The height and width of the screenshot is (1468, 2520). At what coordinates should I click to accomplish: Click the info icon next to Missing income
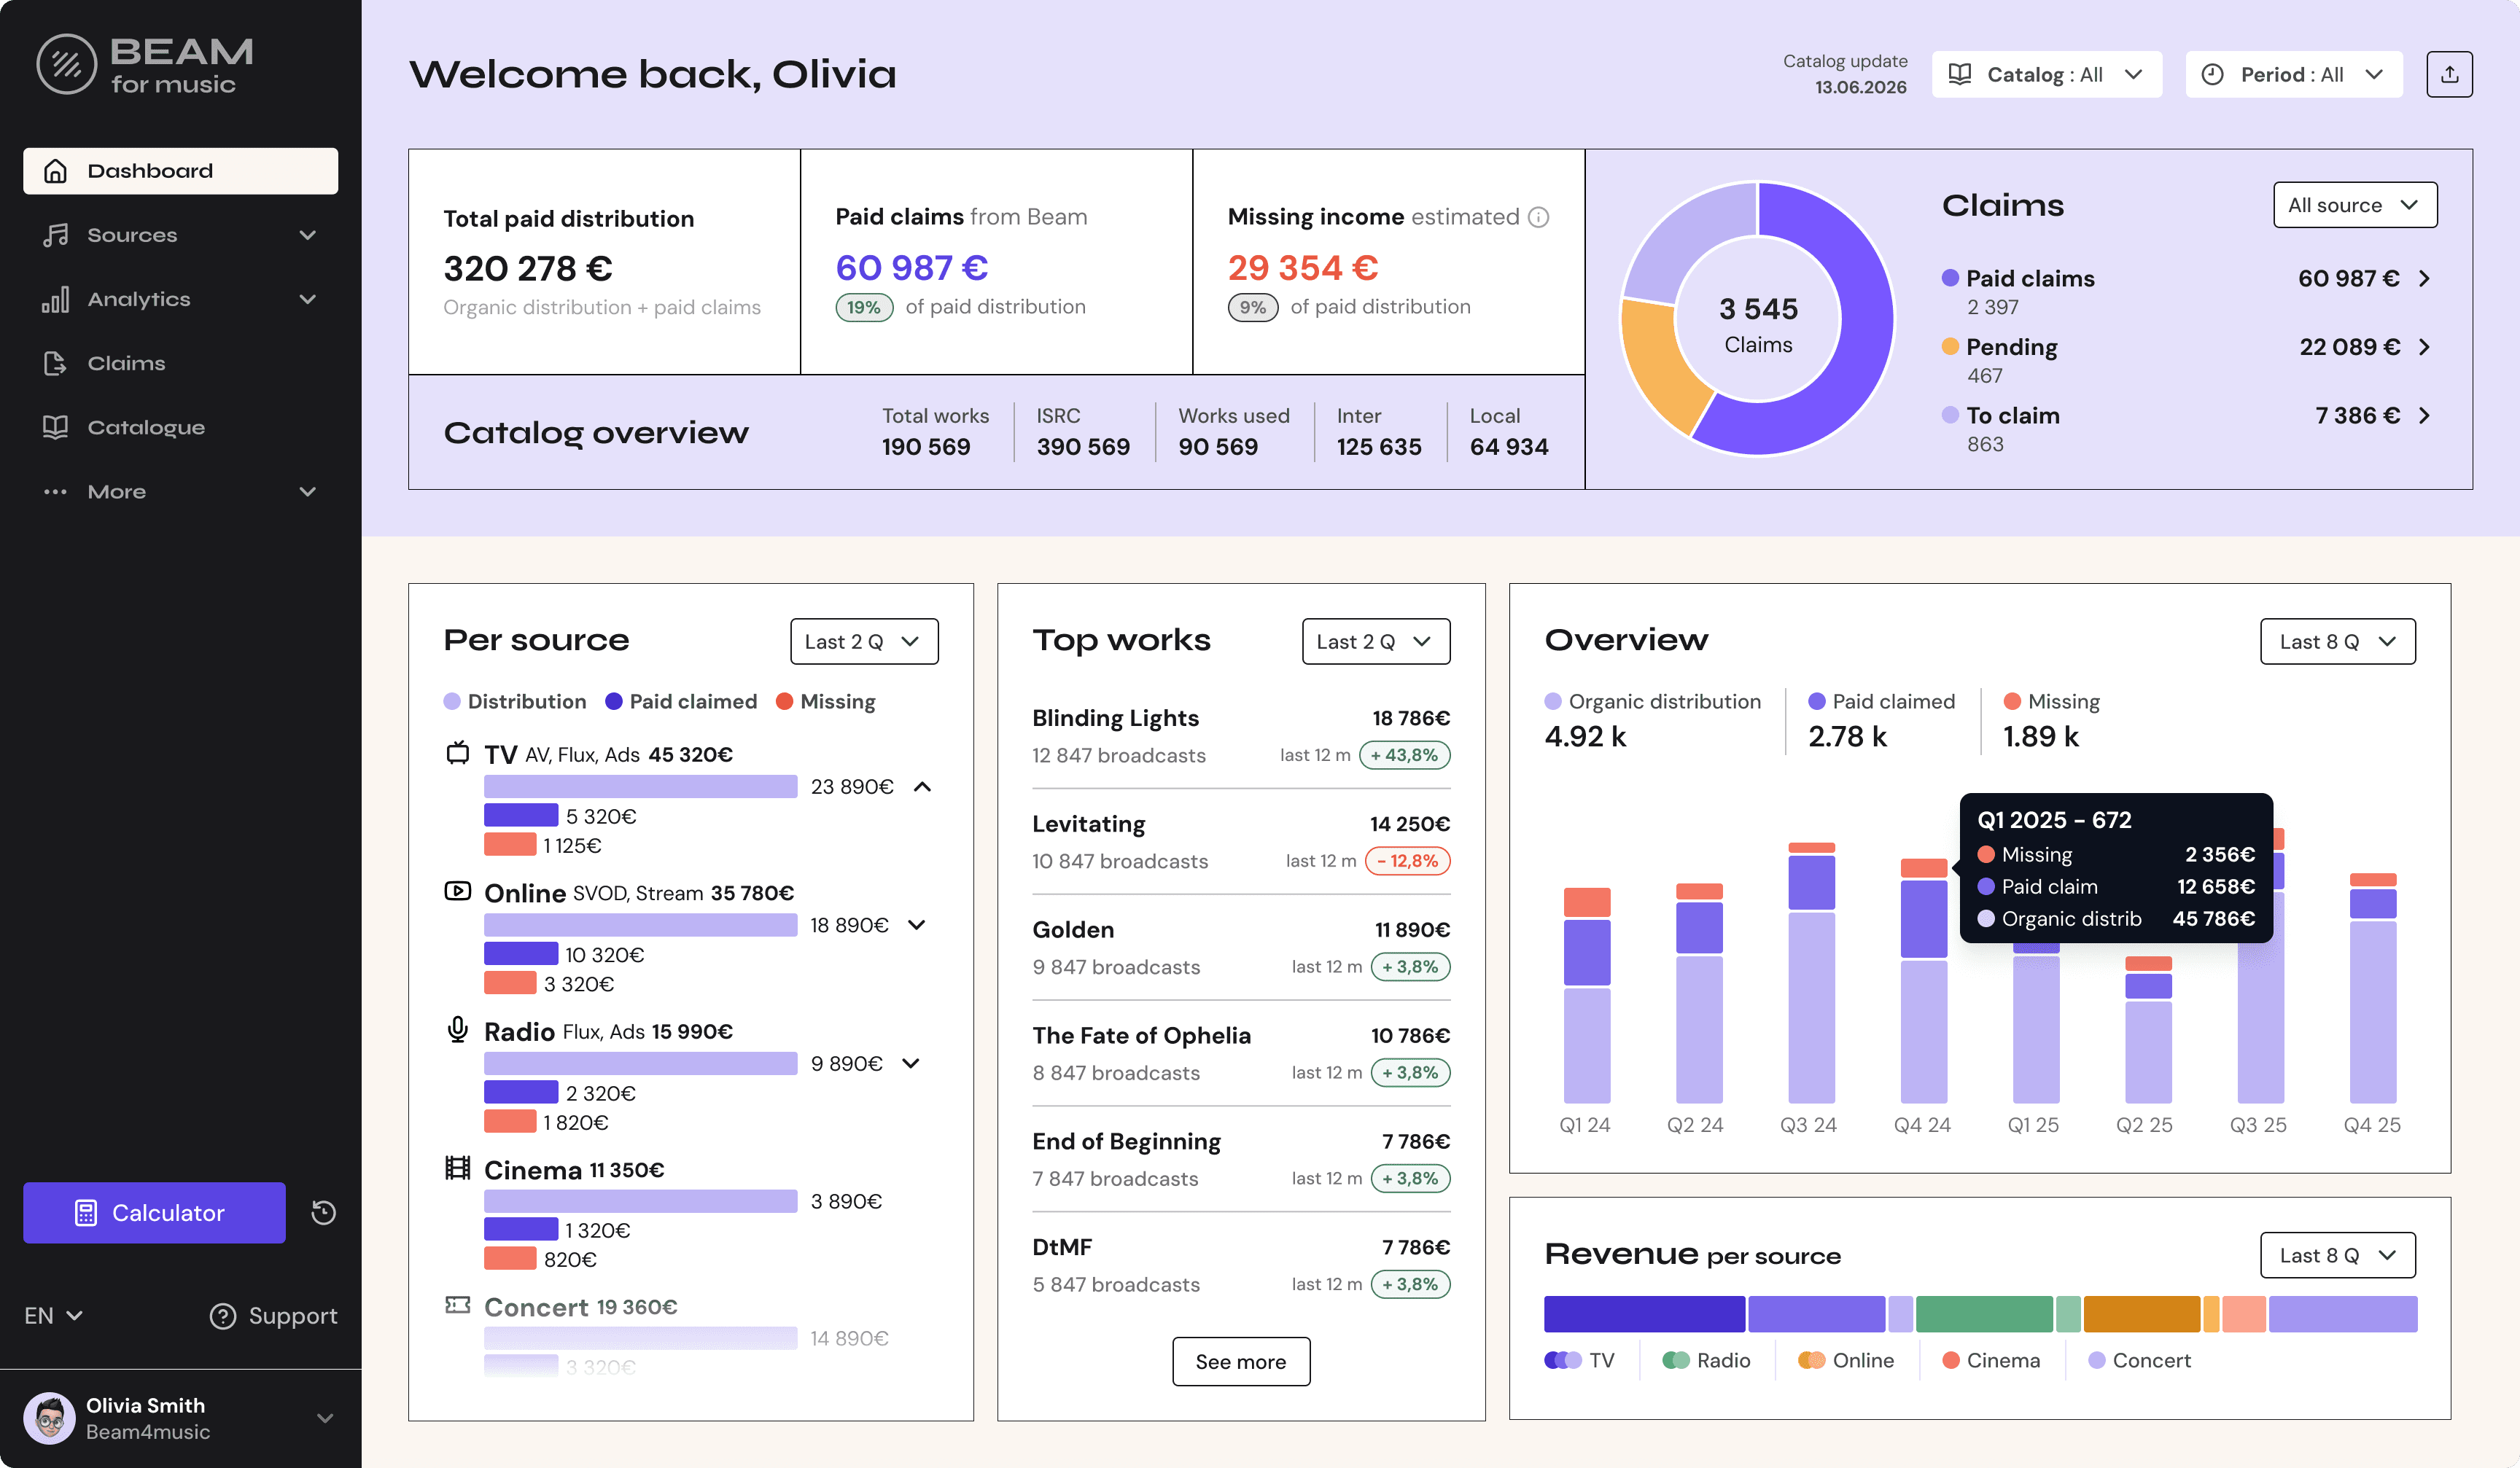(1539, 217)
